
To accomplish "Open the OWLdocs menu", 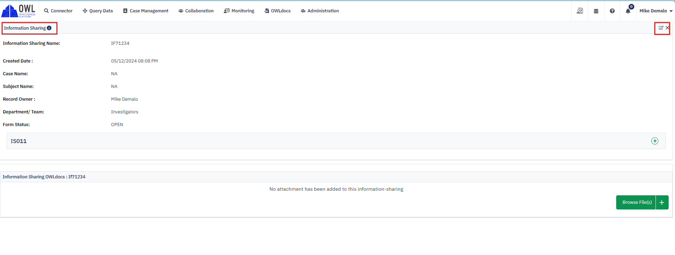I will click(x=277, y=11).
